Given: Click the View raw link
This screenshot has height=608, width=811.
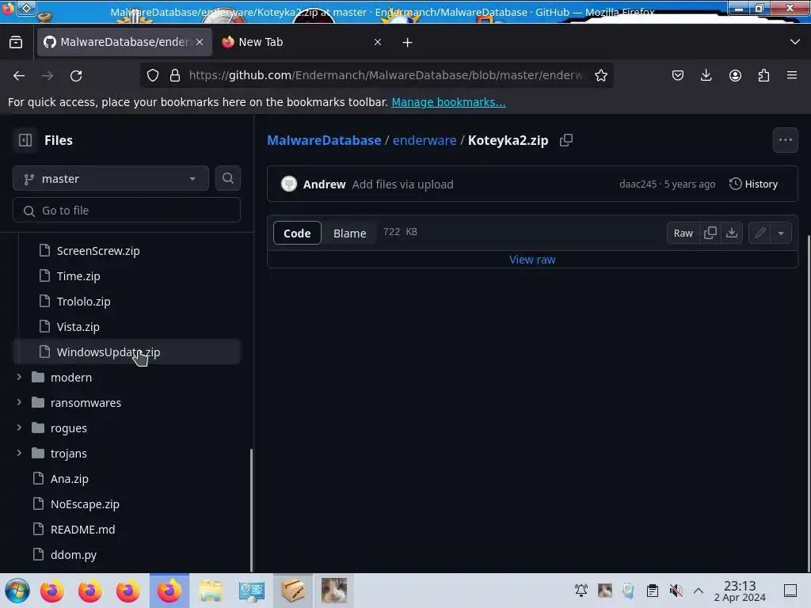Looking at the screenshot, I should point(532,259).
